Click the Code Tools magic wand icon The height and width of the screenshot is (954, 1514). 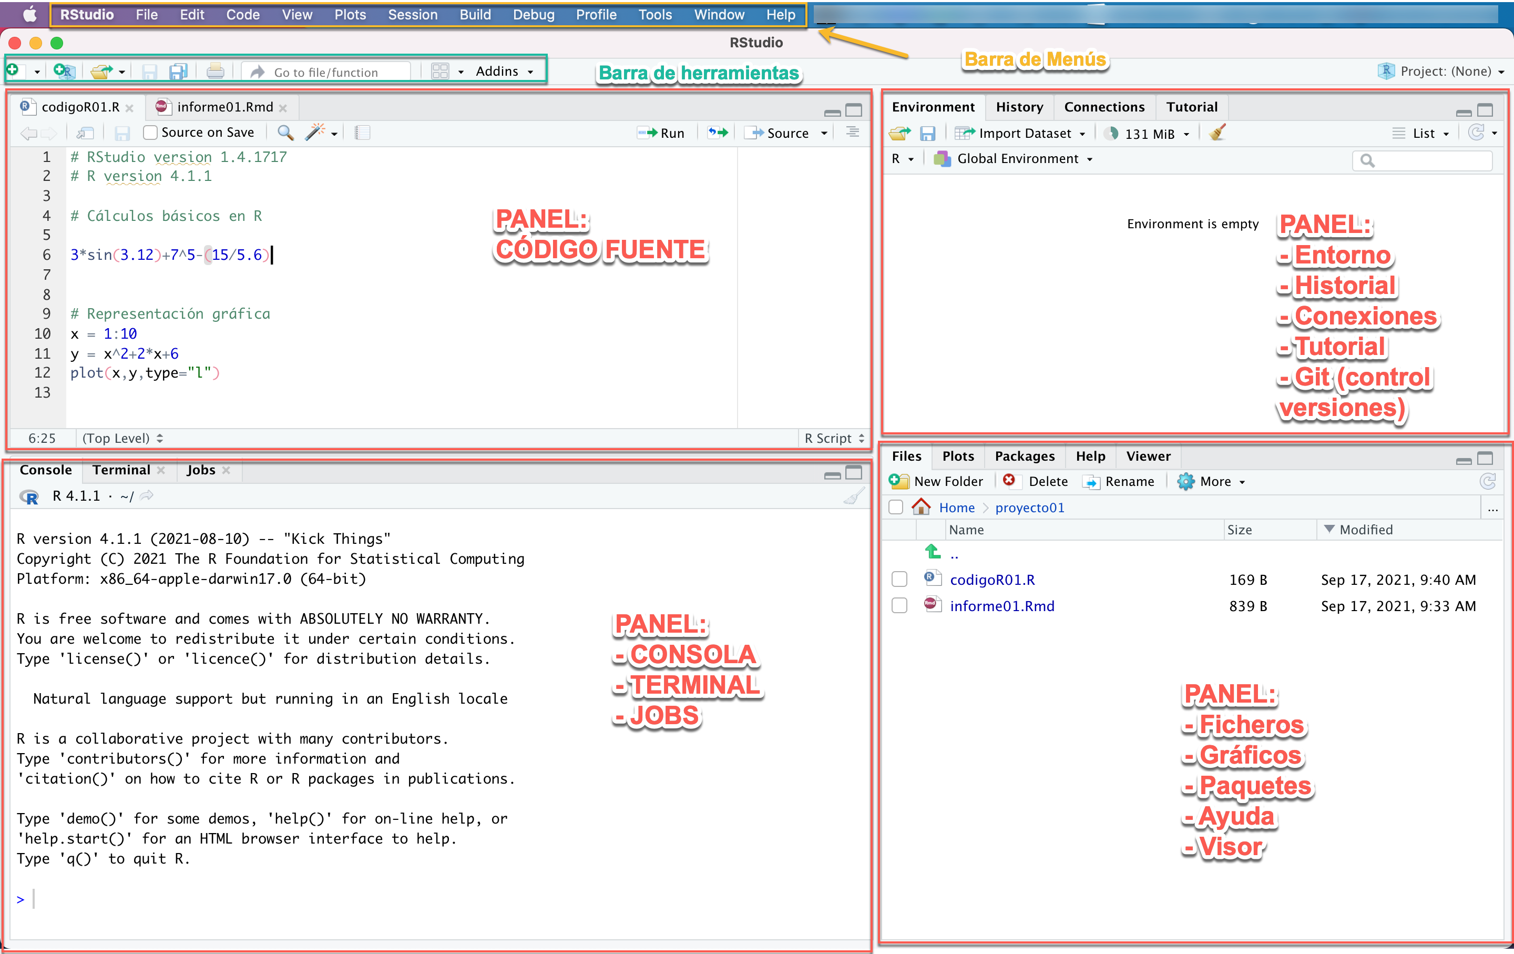coord(315,132)
